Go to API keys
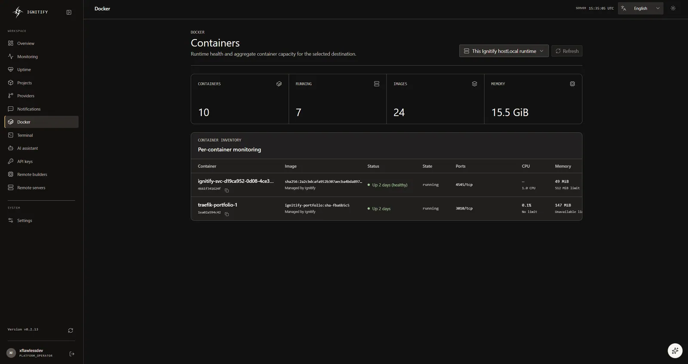The height and width of the screenshot is (364, 688). [x=41, y=161]
